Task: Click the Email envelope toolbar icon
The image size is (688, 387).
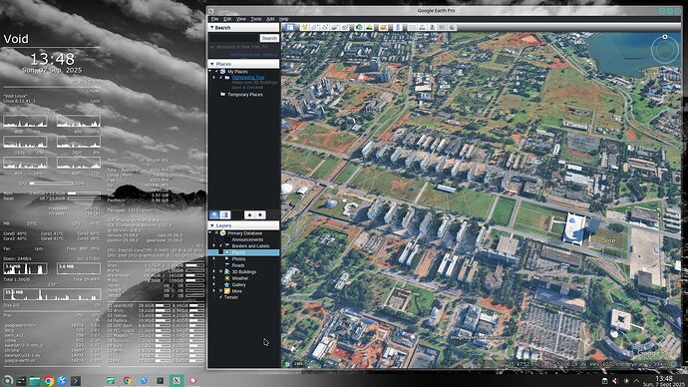Action: [x=413, y=27]
